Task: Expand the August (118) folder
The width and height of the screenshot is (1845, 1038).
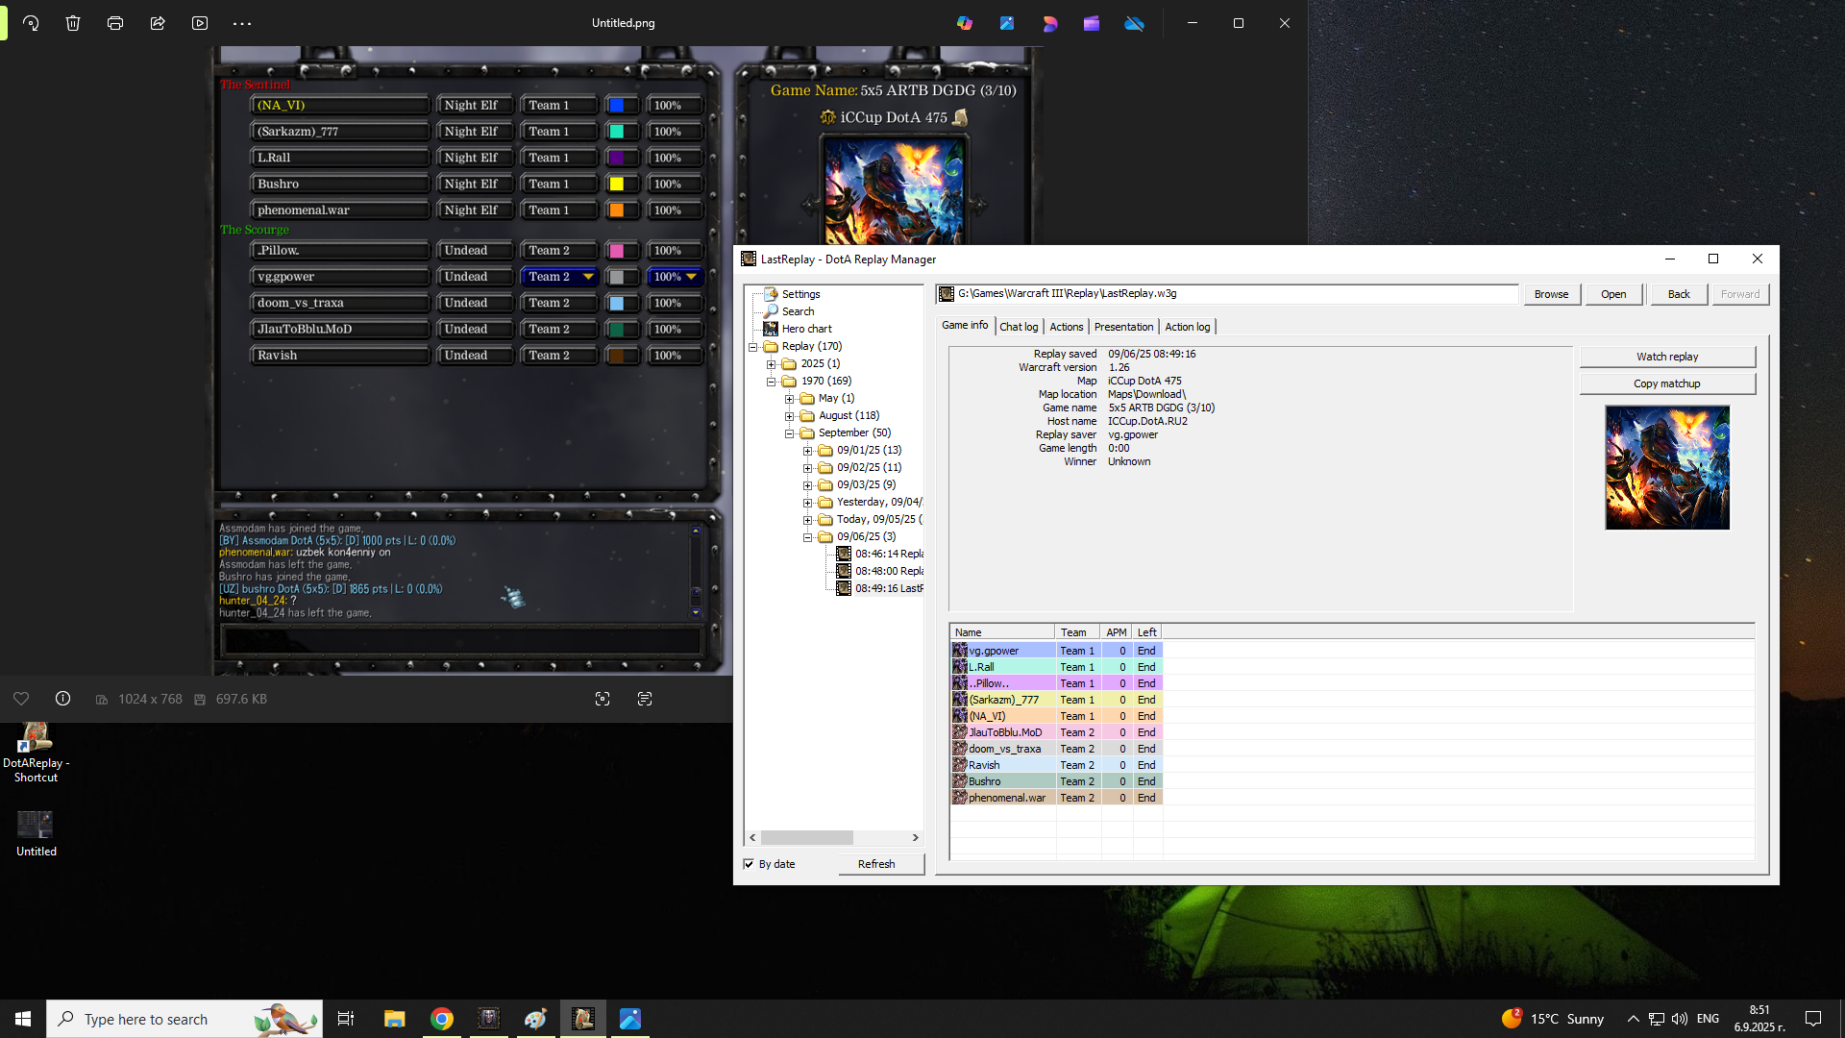Action: pos(790,416)
